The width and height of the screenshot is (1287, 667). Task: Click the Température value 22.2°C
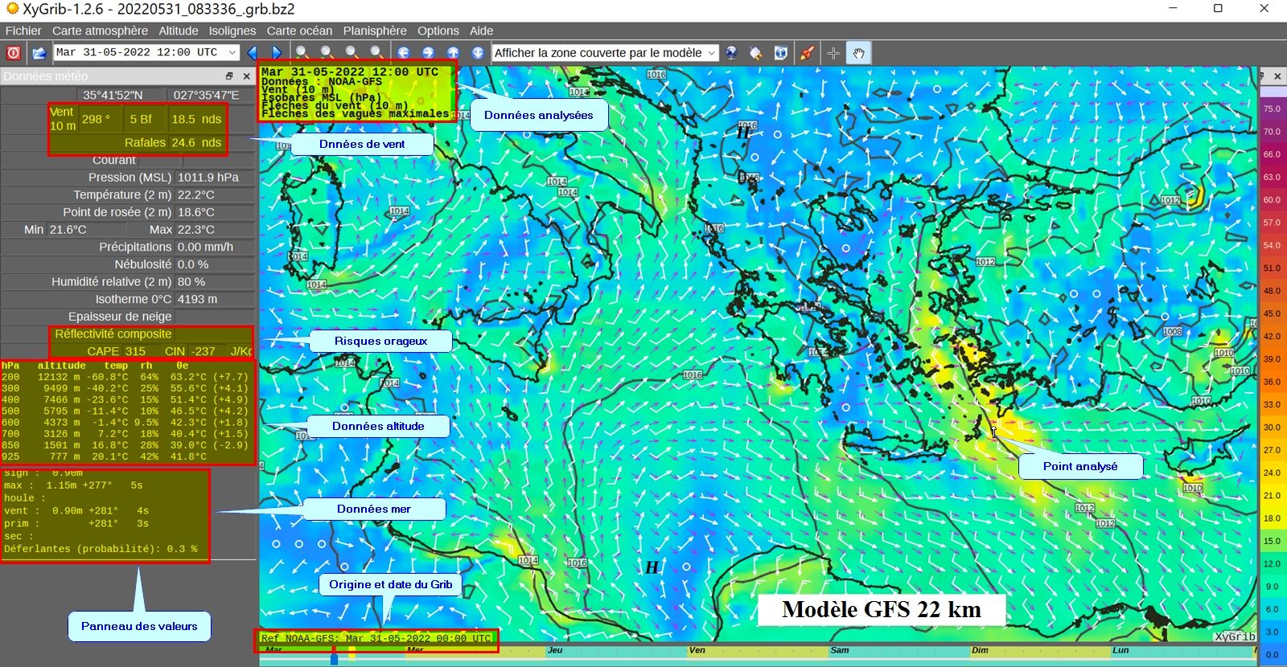tap(196, 194)
